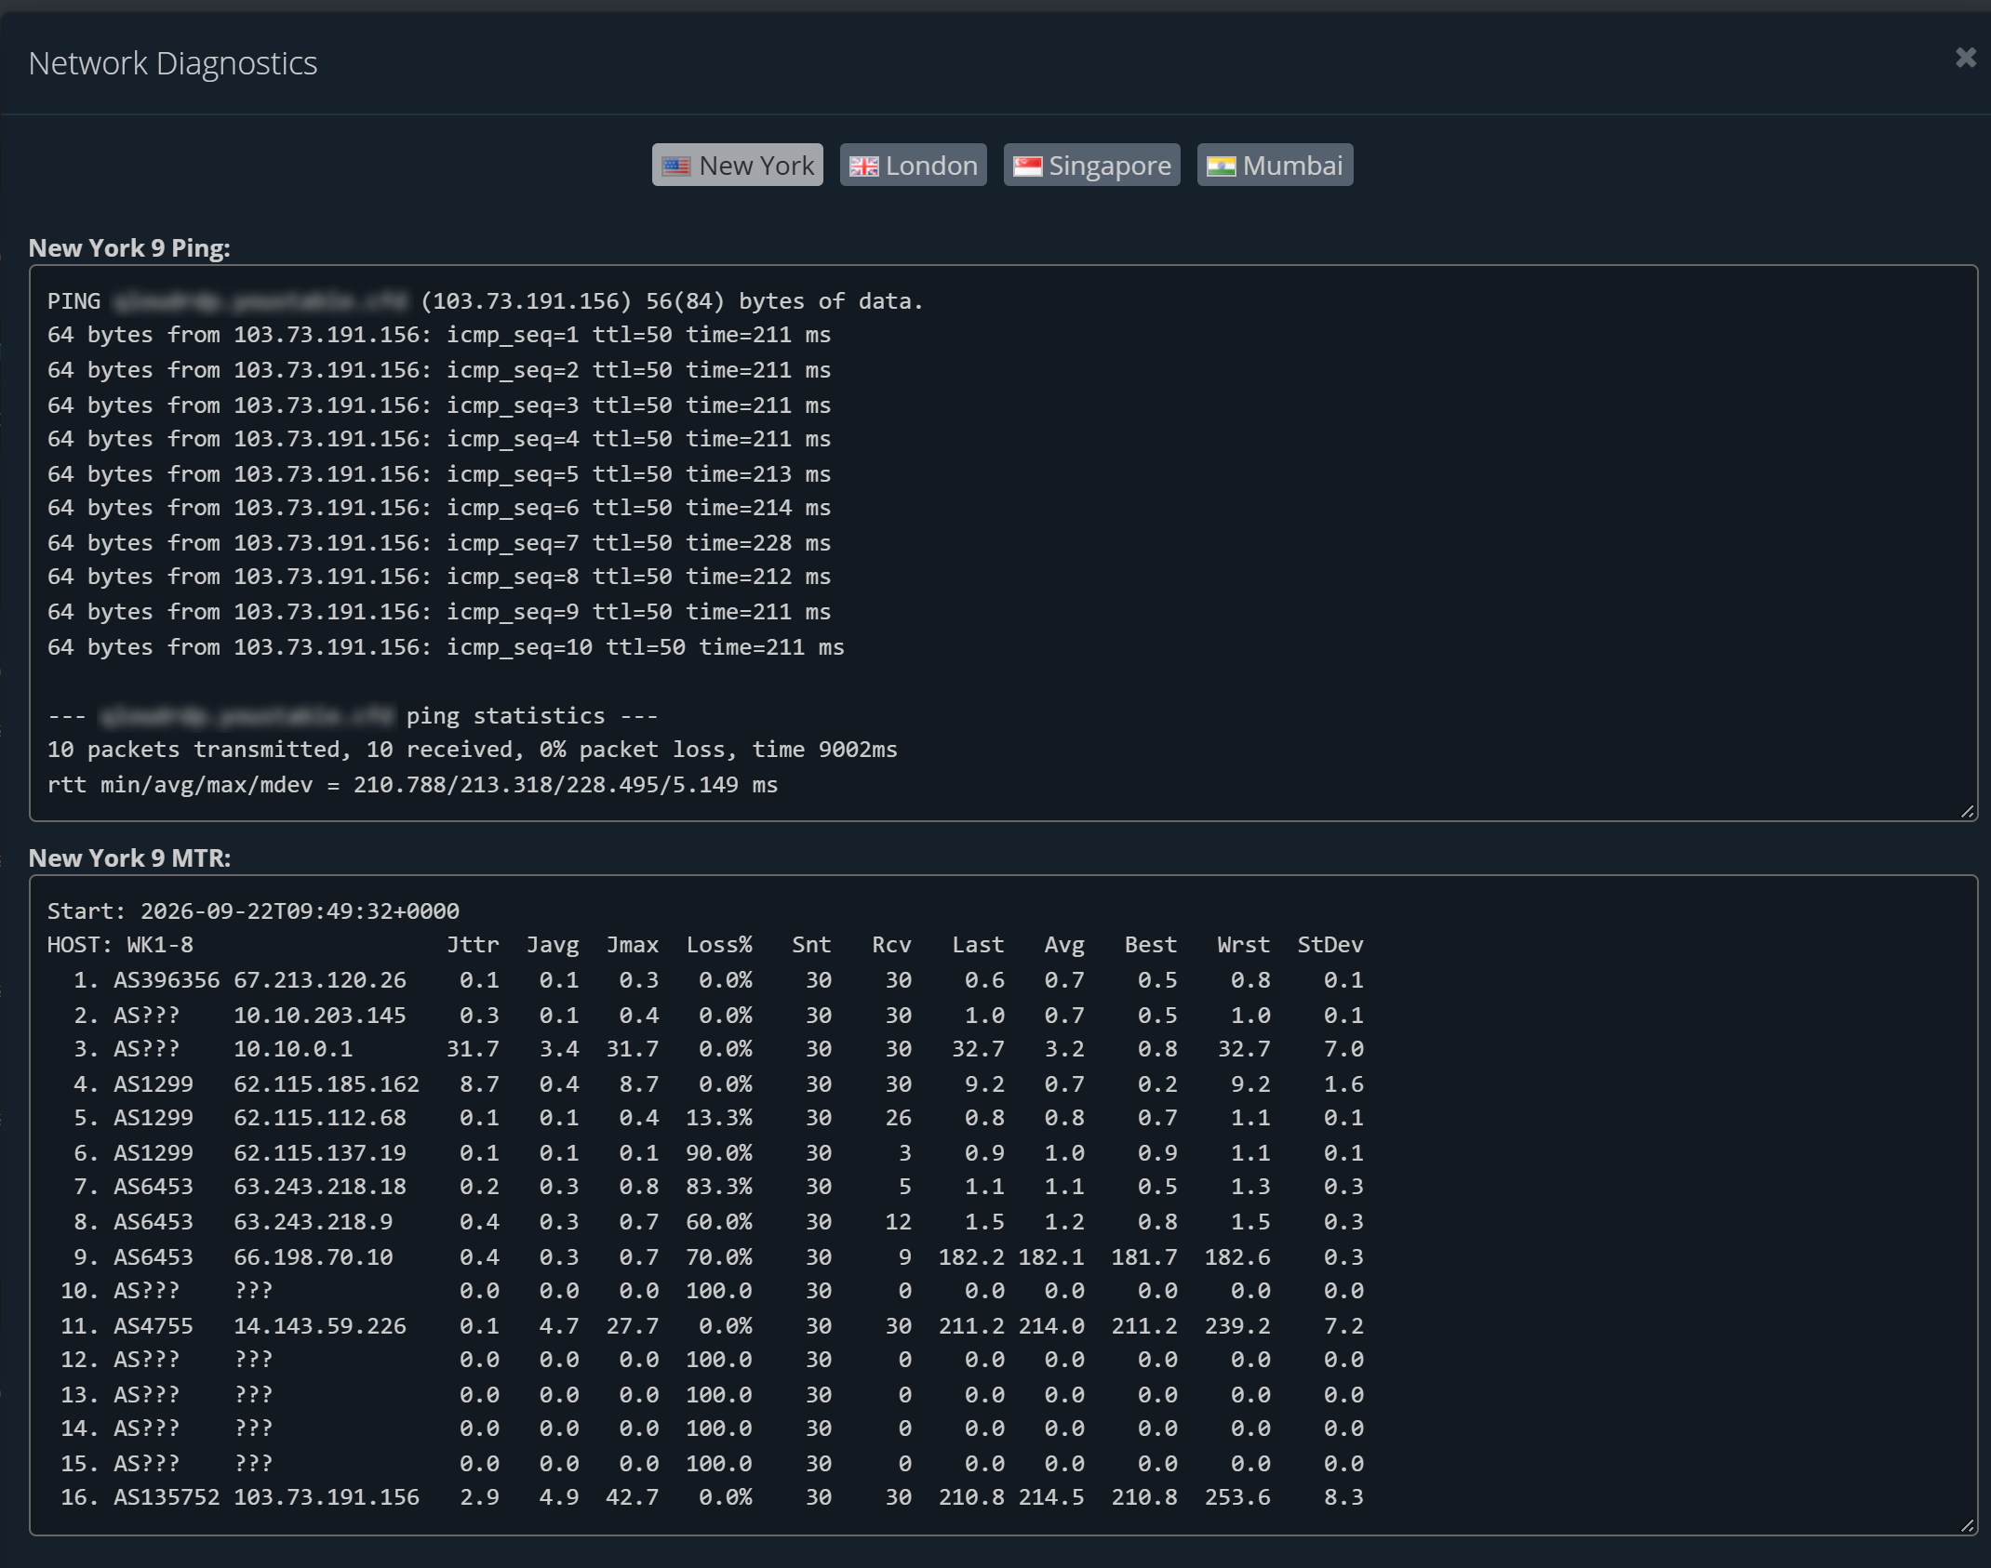Viewport: 1991px width, 1568px height.
Task: Click the UK flag icon in the London tab
Action: (x=863, y=166)
